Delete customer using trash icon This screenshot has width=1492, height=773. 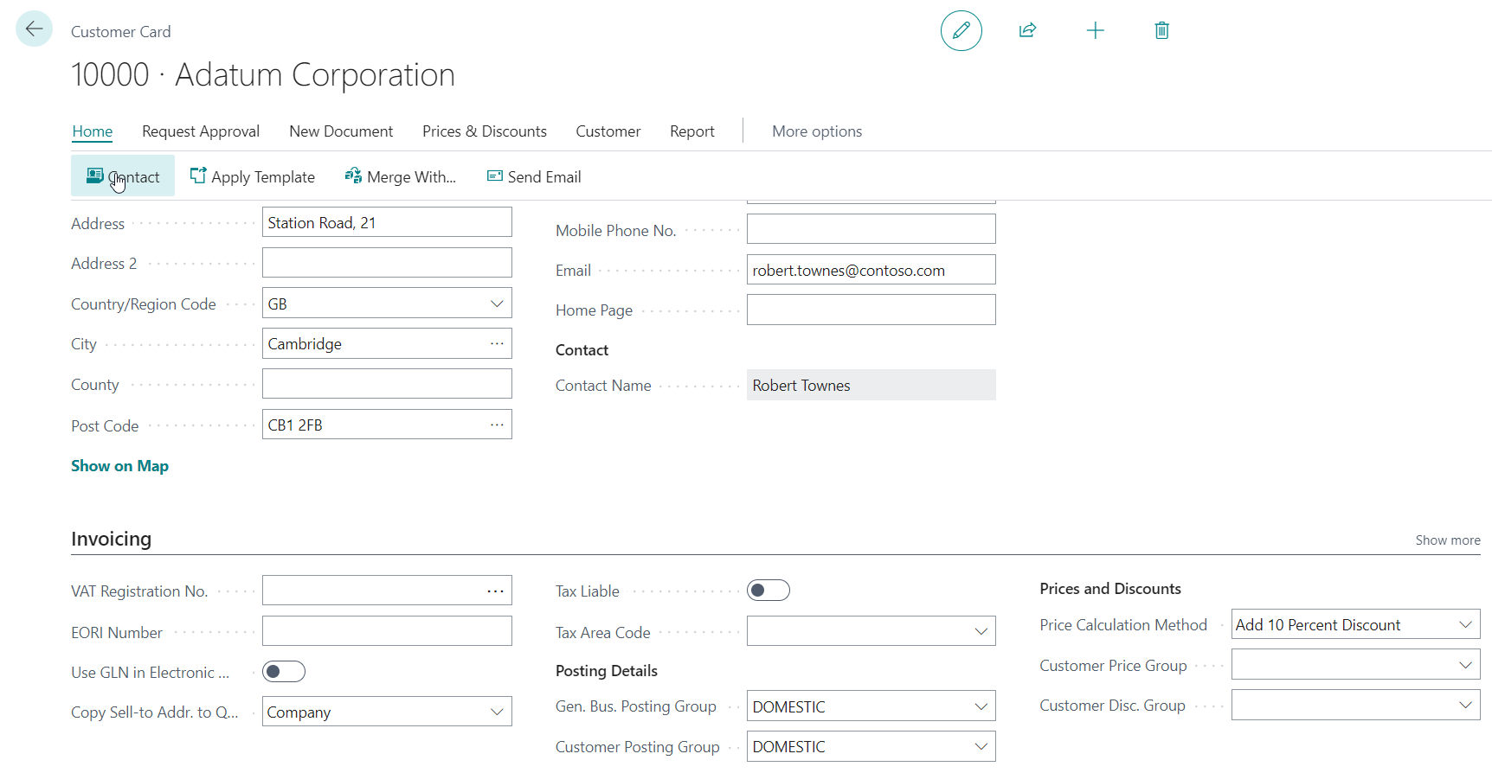pyautogui.click(x=1161, y=30)
